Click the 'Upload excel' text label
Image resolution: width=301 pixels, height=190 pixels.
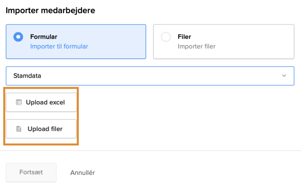(45, 102)
